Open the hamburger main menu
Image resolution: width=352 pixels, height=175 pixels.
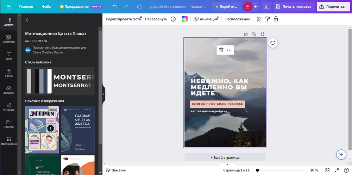point(9,7)
